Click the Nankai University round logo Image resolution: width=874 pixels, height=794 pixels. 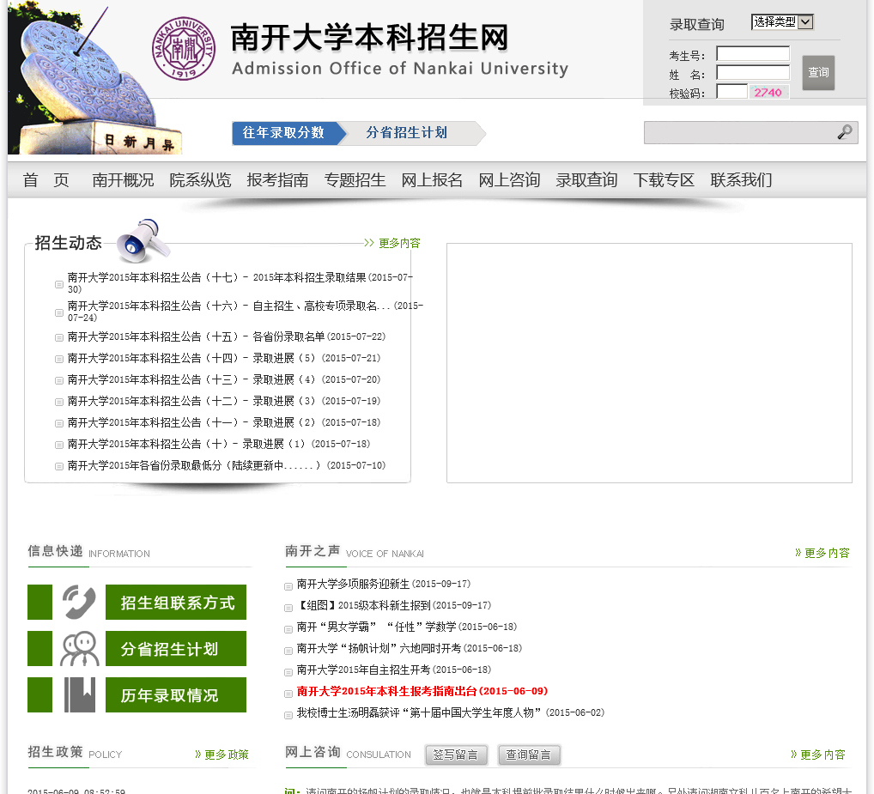pyautogui.click(x=184, y=48)
